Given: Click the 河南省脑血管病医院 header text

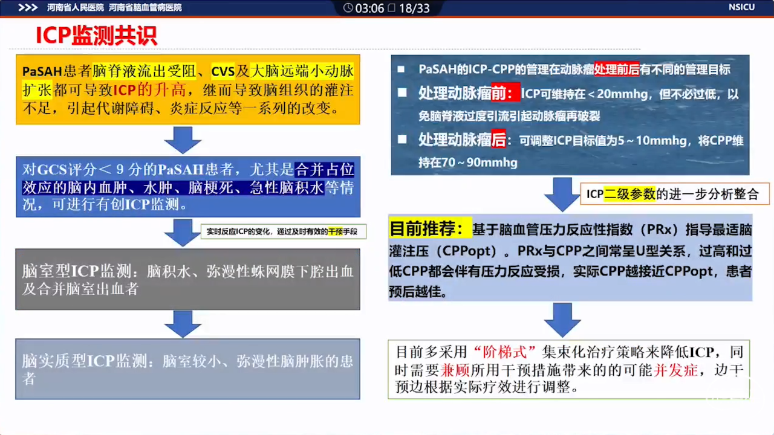Looking at the screenshot, I should (145, 8).
